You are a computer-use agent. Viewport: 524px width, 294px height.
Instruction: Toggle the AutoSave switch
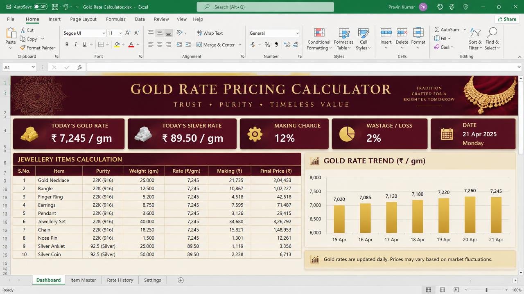(41, 7)
